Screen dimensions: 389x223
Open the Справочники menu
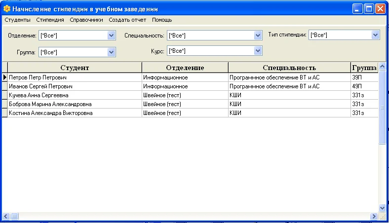[86, 20]
